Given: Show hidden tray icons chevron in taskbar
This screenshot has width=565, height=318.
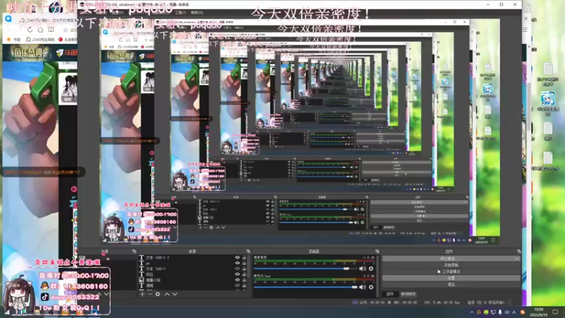Looking at the screenshot, I should tap(472, 312).
